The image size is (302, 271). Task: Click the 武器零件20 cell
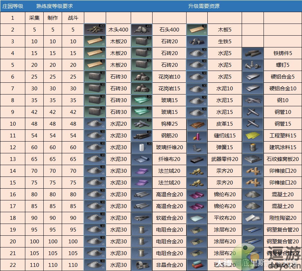[x=225, y=159]
